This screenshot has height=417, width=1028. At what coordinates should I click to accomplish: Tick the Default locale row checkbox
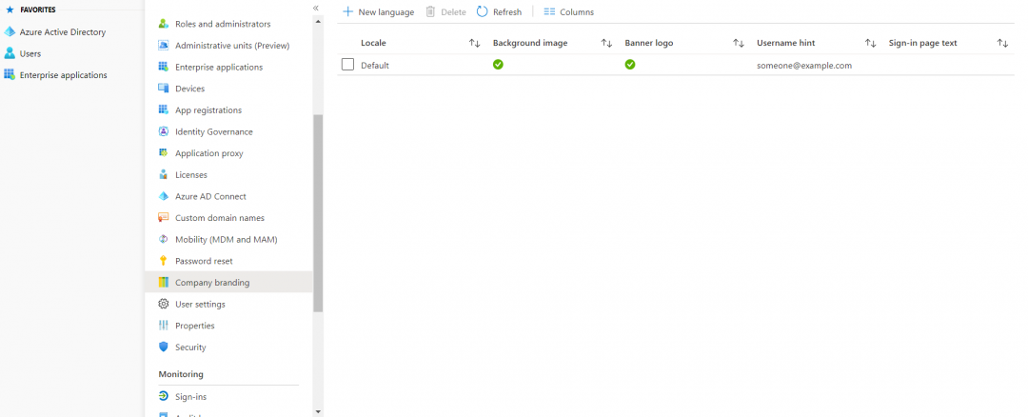tap(348, 65)
